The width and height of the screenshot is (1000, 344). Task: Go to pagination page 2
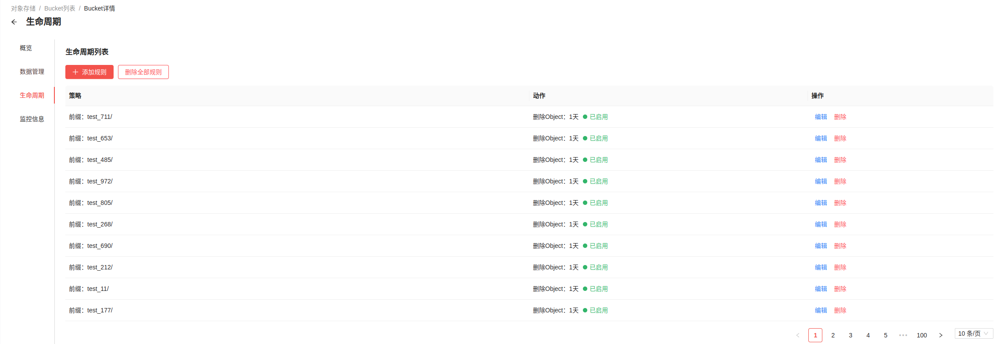pos(833,335)
